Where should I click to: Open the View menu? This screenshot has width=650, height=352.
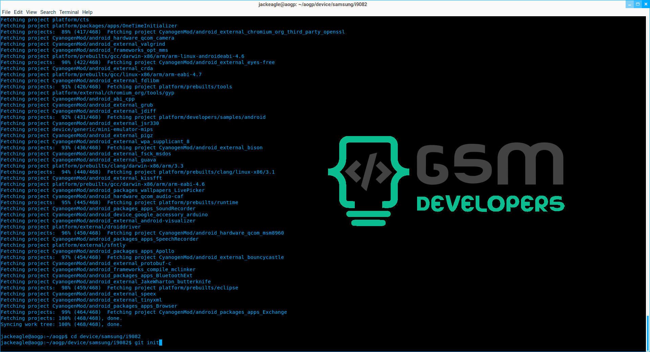(31, 12)
